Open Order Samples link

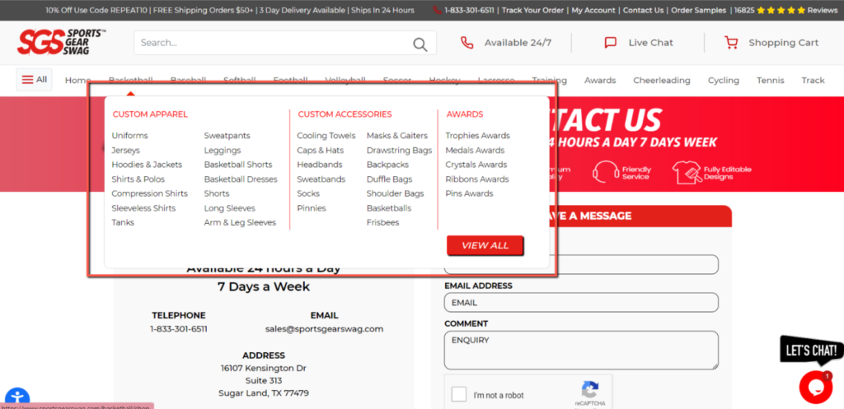(699, 10)
